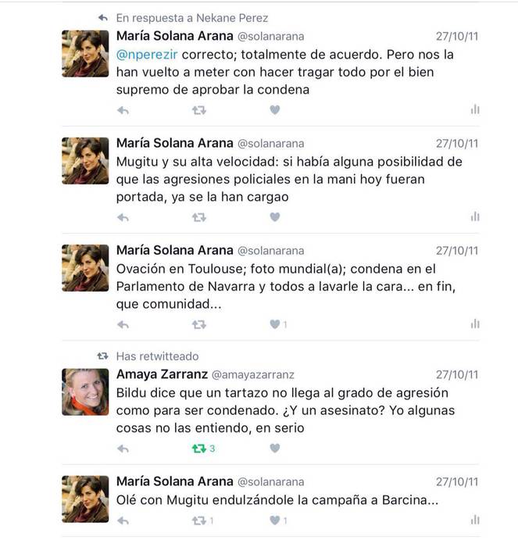Undo the green retweet on Amaya Zarranz's tweet
The height and width of the screenshot is (547, 518).
(199, 449)
